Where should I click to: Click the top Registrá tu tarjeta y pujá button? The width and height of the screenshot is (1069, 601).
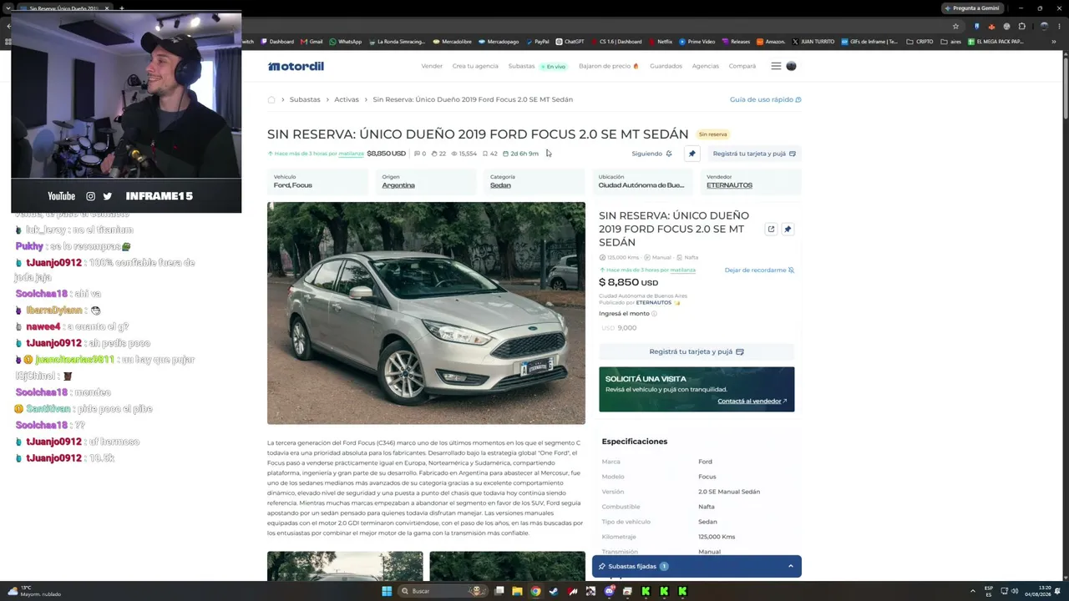click(x=754, y=154)
